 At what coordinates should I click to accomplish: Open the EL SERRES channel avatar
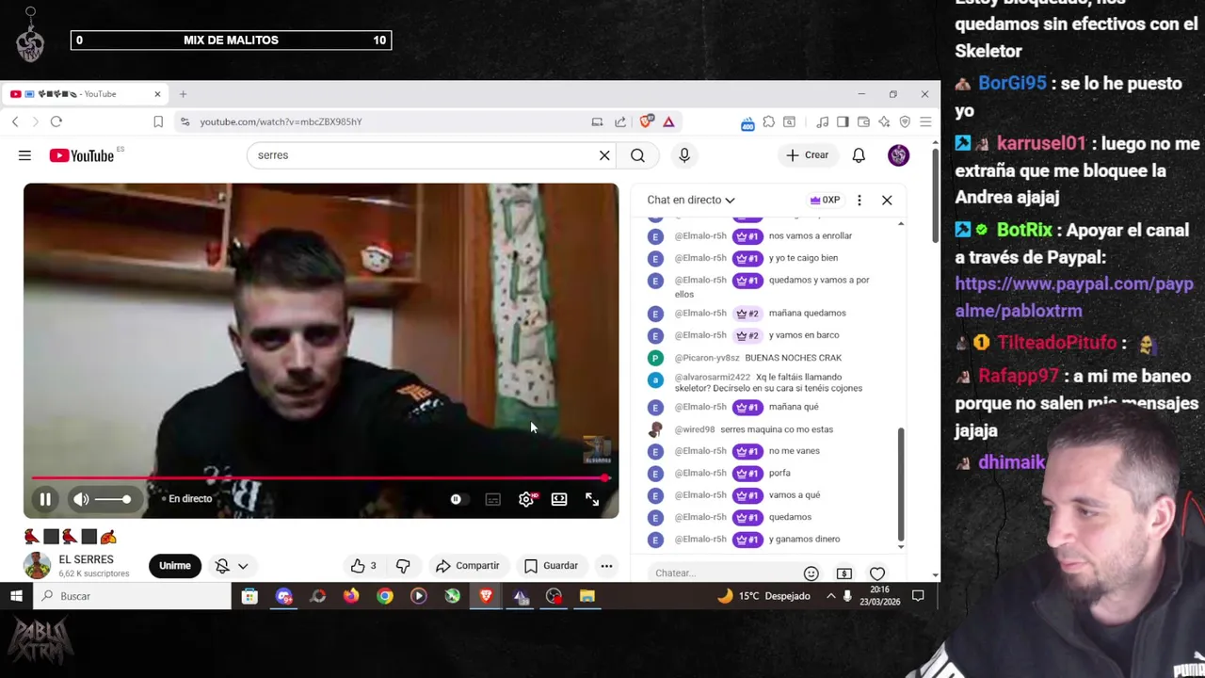(37, 565)
